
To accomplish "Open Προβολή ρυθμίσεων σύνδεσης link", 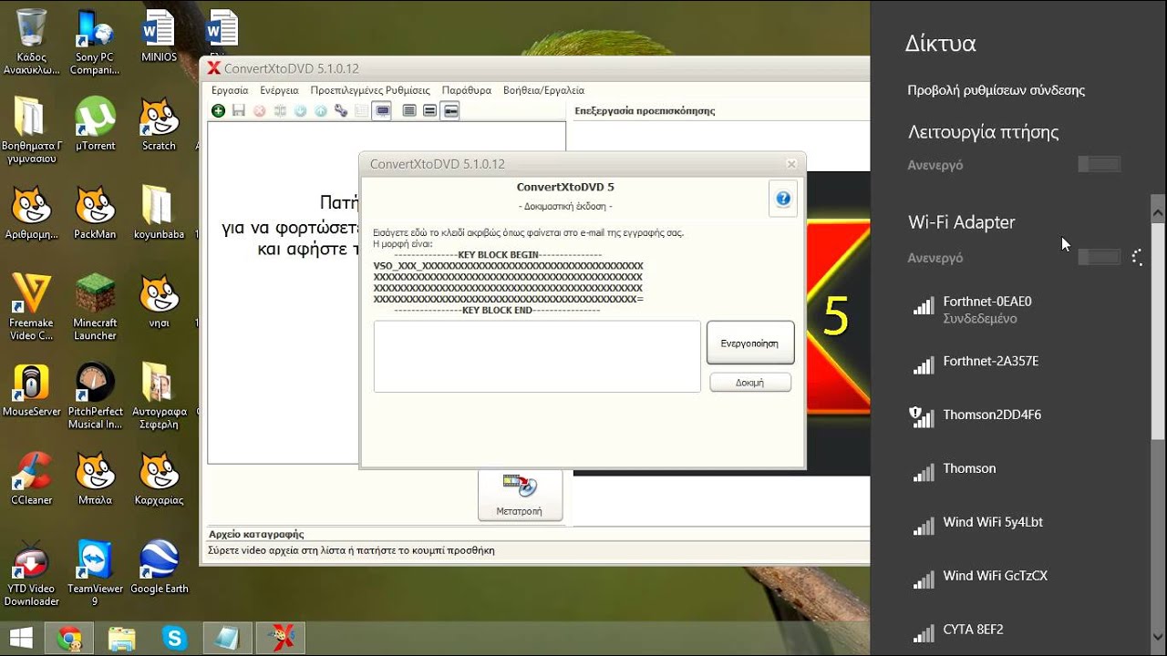I will (x=996, y=90).
